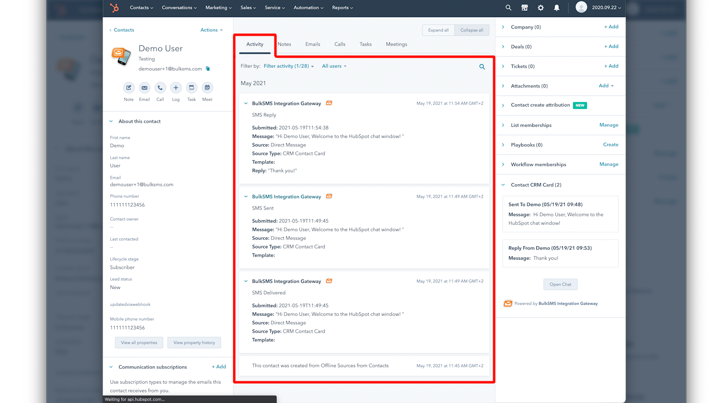This screenshot has width=717, height=403.
Task: Copy the contact's email with the clipboard icon
Action: click(207, 69)
